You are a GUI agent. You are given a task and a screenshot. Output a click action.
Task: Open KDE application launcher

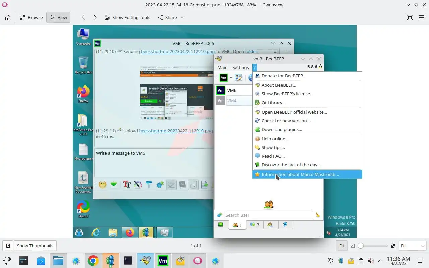coord(7,260)
